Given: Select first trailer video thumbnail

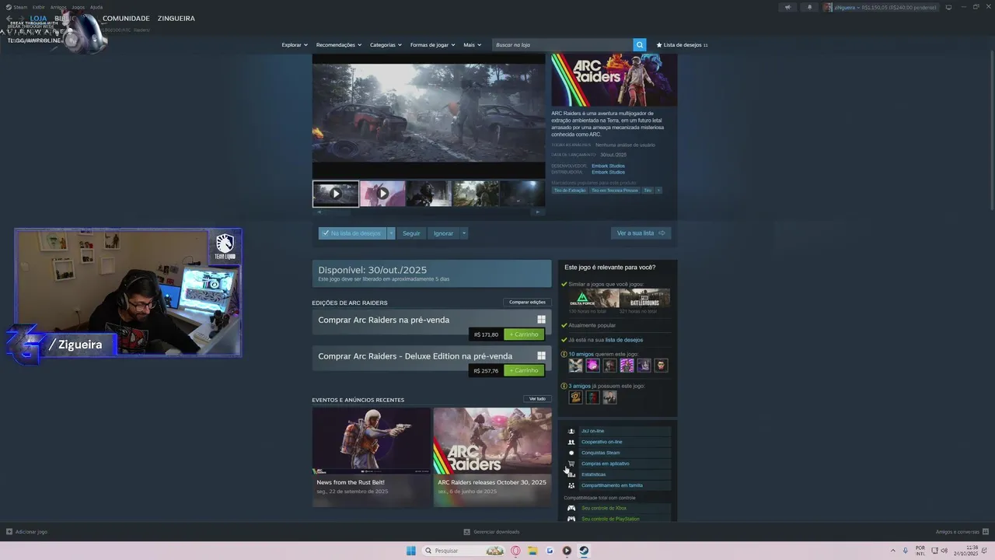Looking at the screenshot, I should pos(336,194).
